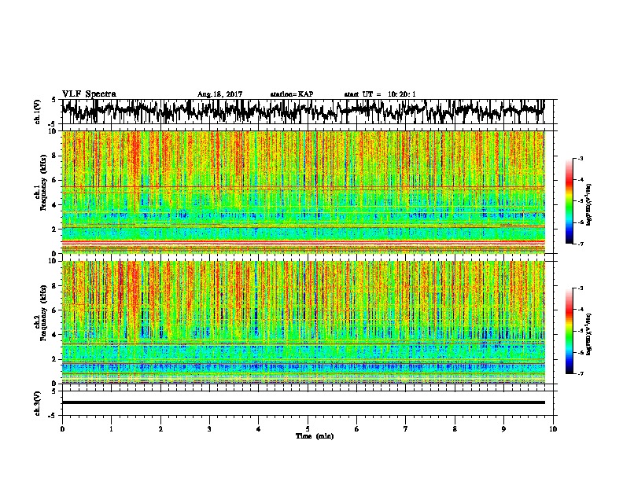Click the time axis tick label '3'
623x481 pixels.
pos(209,428)
